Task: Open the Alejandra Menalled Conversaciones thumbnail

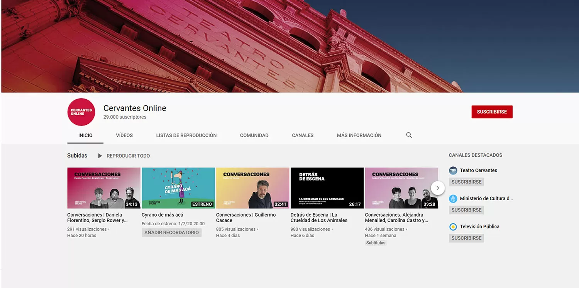Action: pos(402,188)
